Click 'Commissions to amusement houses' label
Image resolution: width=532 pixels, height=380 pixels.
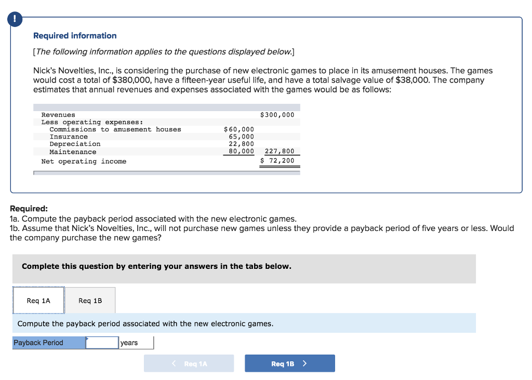pos(115,129)
